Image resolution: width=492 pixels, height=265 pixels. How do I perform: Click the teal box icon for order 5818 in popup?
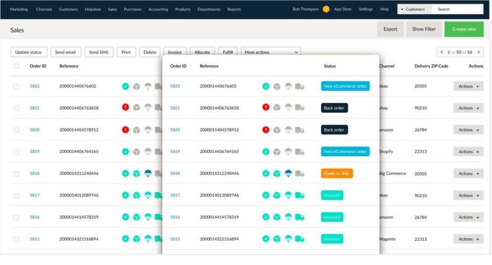(277, 173)
